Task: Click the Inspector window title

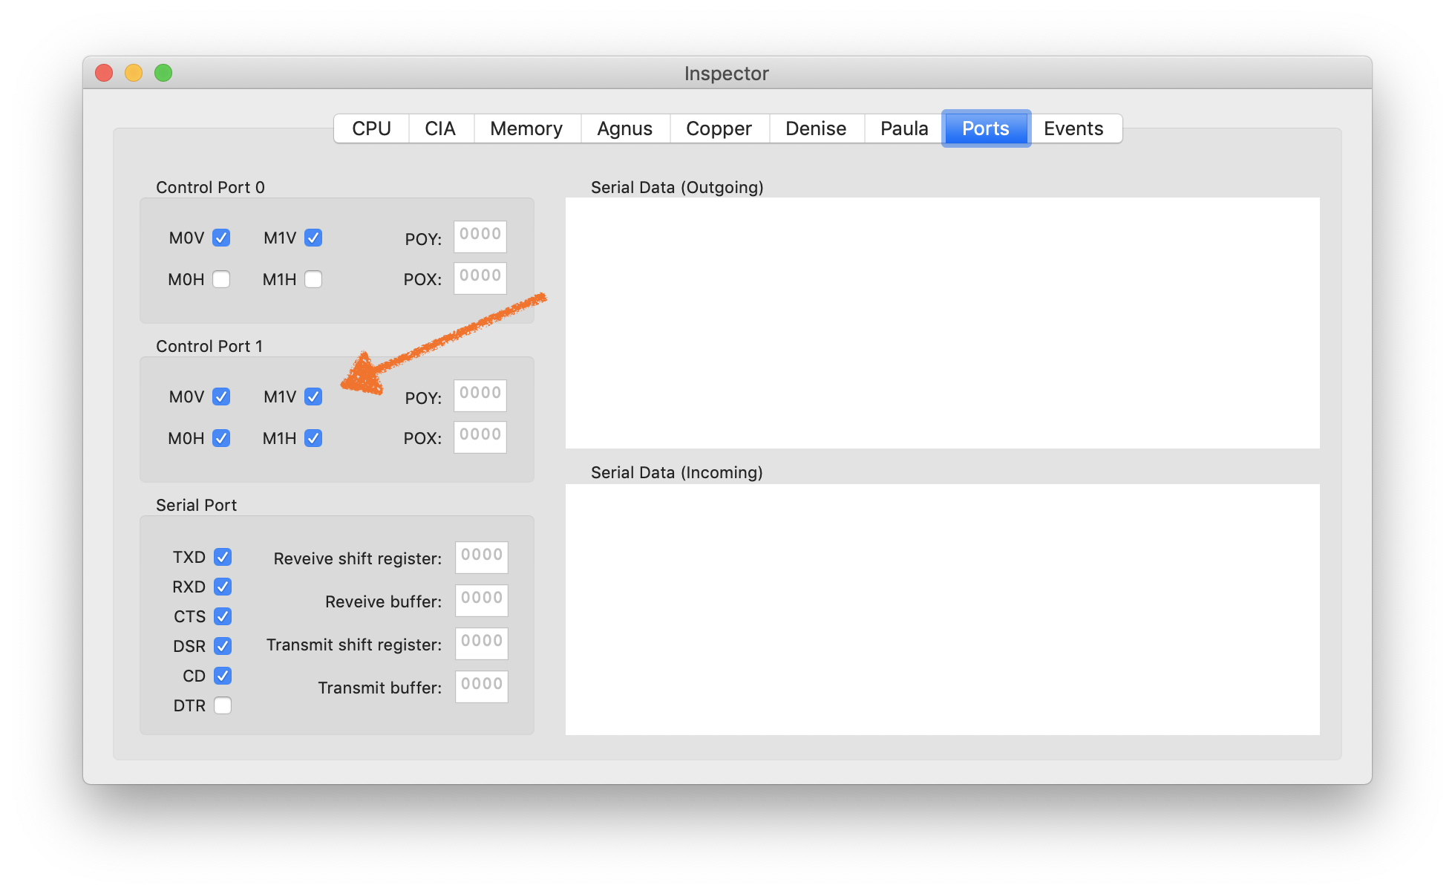Action: pyautogui.click(x=727, y=74)
